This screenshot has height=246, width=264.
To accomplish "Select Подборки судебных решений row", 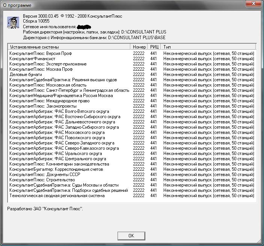I will (132, 190).
